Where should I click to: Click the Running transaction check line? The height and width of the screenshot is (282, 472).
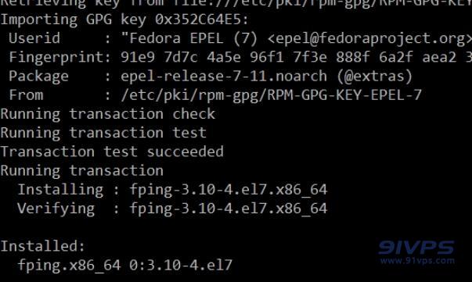[108, 115]
